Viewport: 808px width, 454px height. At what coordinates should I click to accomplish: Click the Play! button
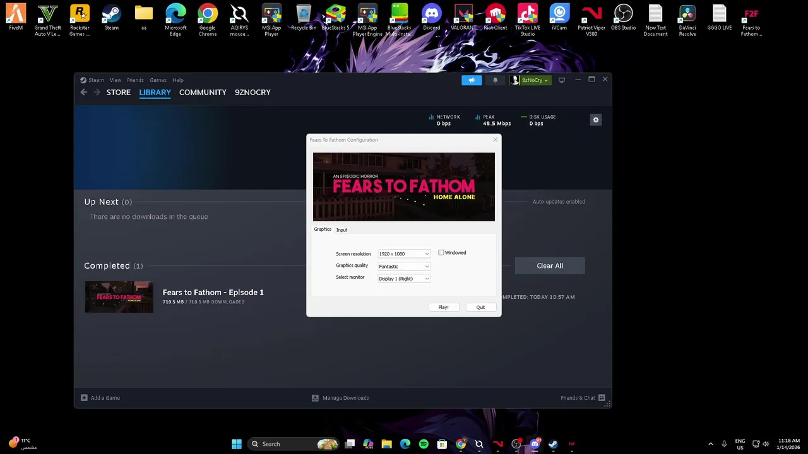click(443, 307)
